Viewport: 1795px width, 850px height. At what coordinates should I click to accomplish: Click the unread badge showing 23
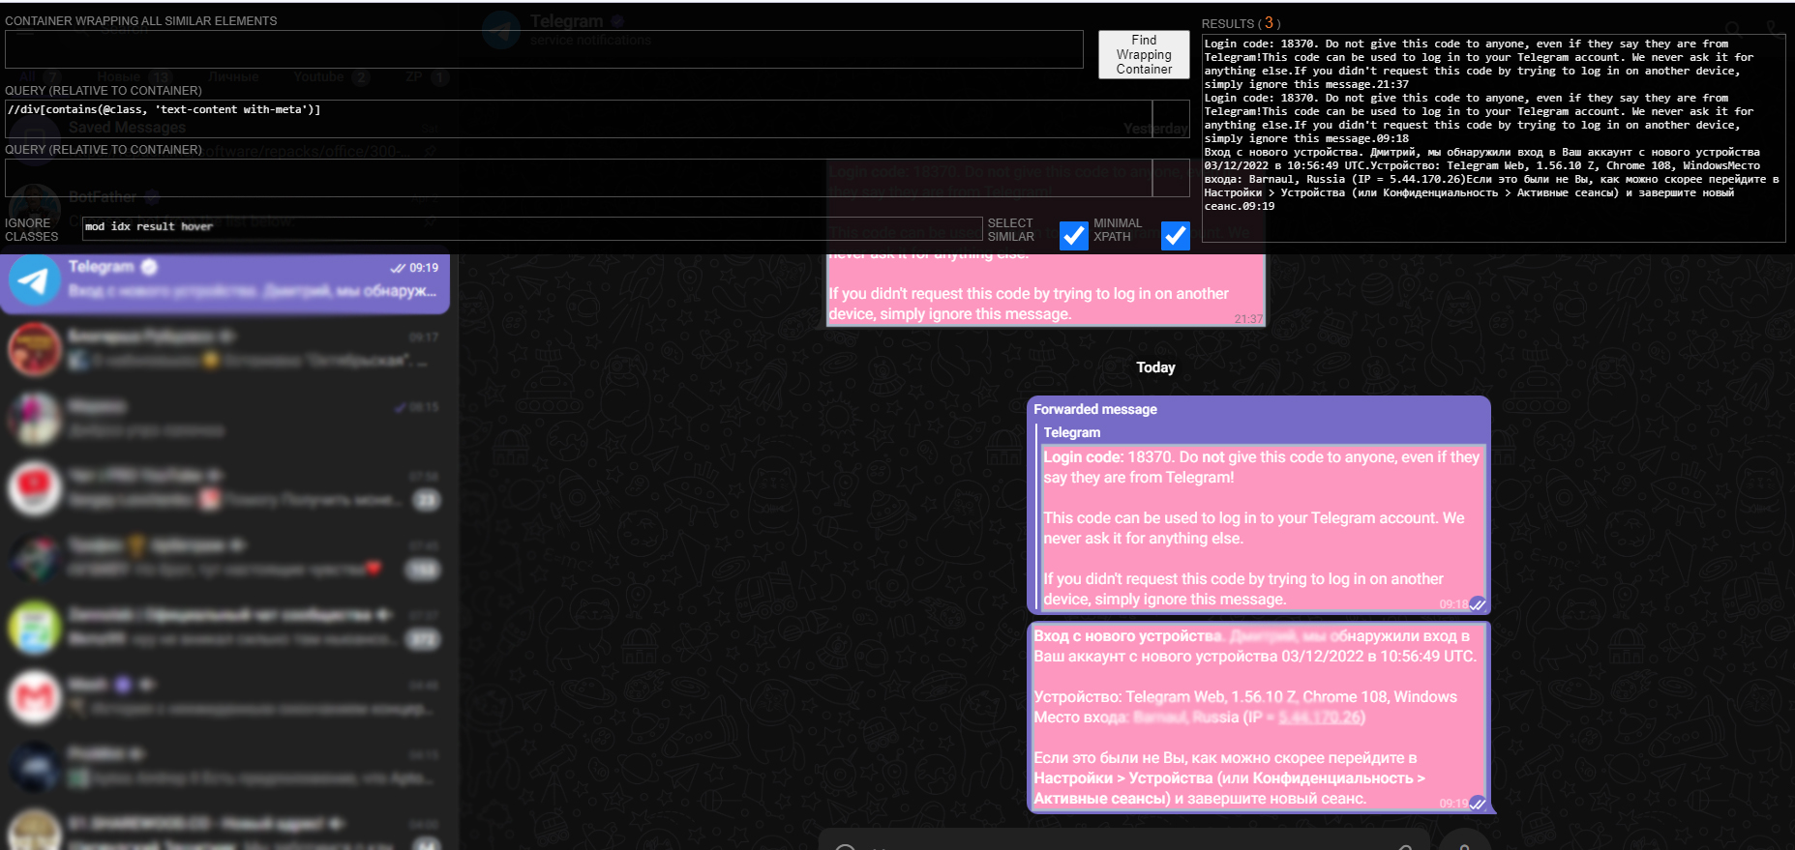427,500
